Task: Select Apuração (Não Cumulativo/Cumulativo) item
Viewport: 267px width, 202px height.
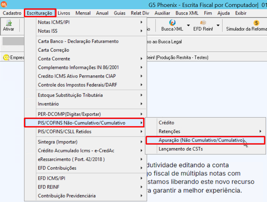Action: pos(205,140)
